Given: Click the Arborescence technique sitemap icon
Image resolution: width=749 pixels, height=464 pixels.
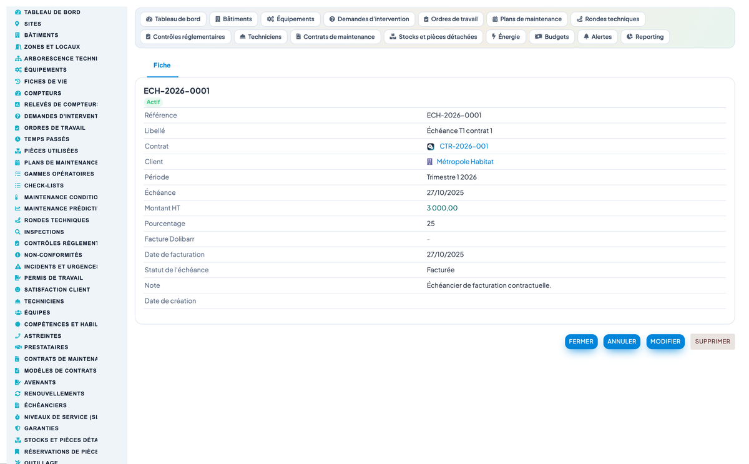Looking at the screenshot, I should tap(17, 59).
